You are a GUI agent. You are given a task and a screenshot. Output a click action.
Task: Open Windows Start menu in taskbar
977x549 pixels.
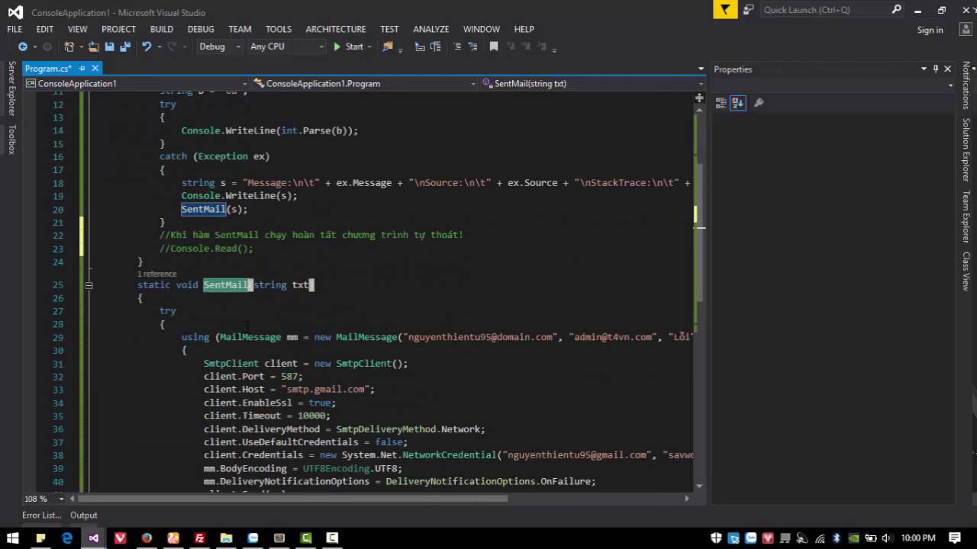[15, 538]
